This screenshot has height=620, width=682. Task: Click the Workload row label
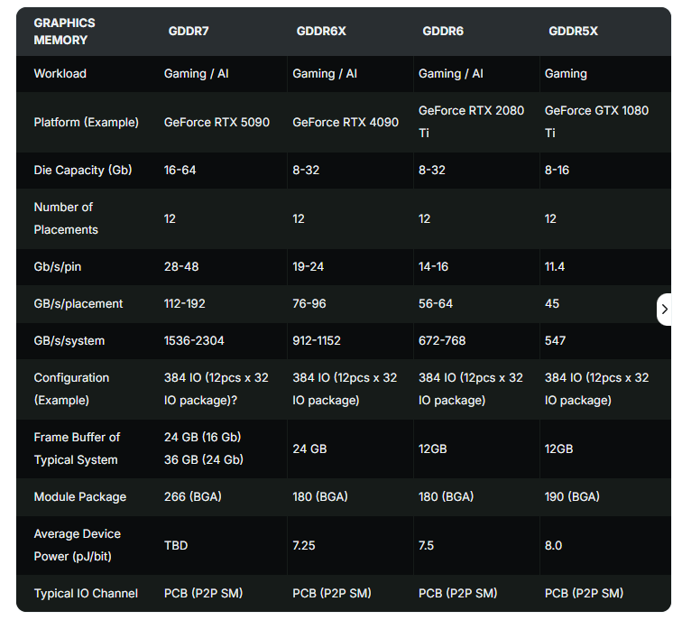[60, 73]
